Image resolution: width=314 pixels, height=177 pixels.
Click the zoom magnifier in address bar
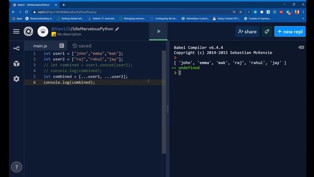pos(234,12)
